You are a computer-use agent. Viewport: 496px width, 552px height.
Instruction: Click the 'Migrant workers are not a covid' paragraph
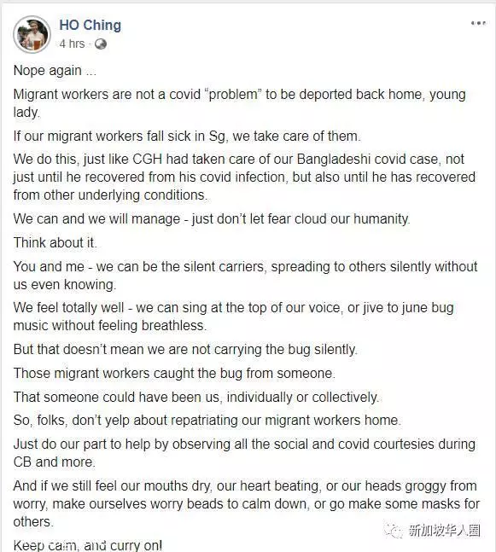240,103
